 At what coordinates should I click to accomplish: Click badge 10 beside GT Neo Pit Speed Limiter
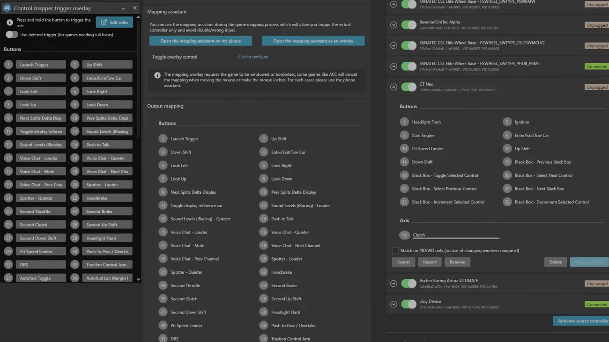(x=404, y=148)
